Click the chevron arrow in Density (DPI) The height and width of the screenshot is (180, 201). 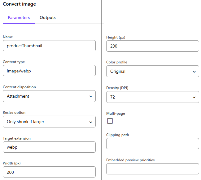click(x=194, y=97)
